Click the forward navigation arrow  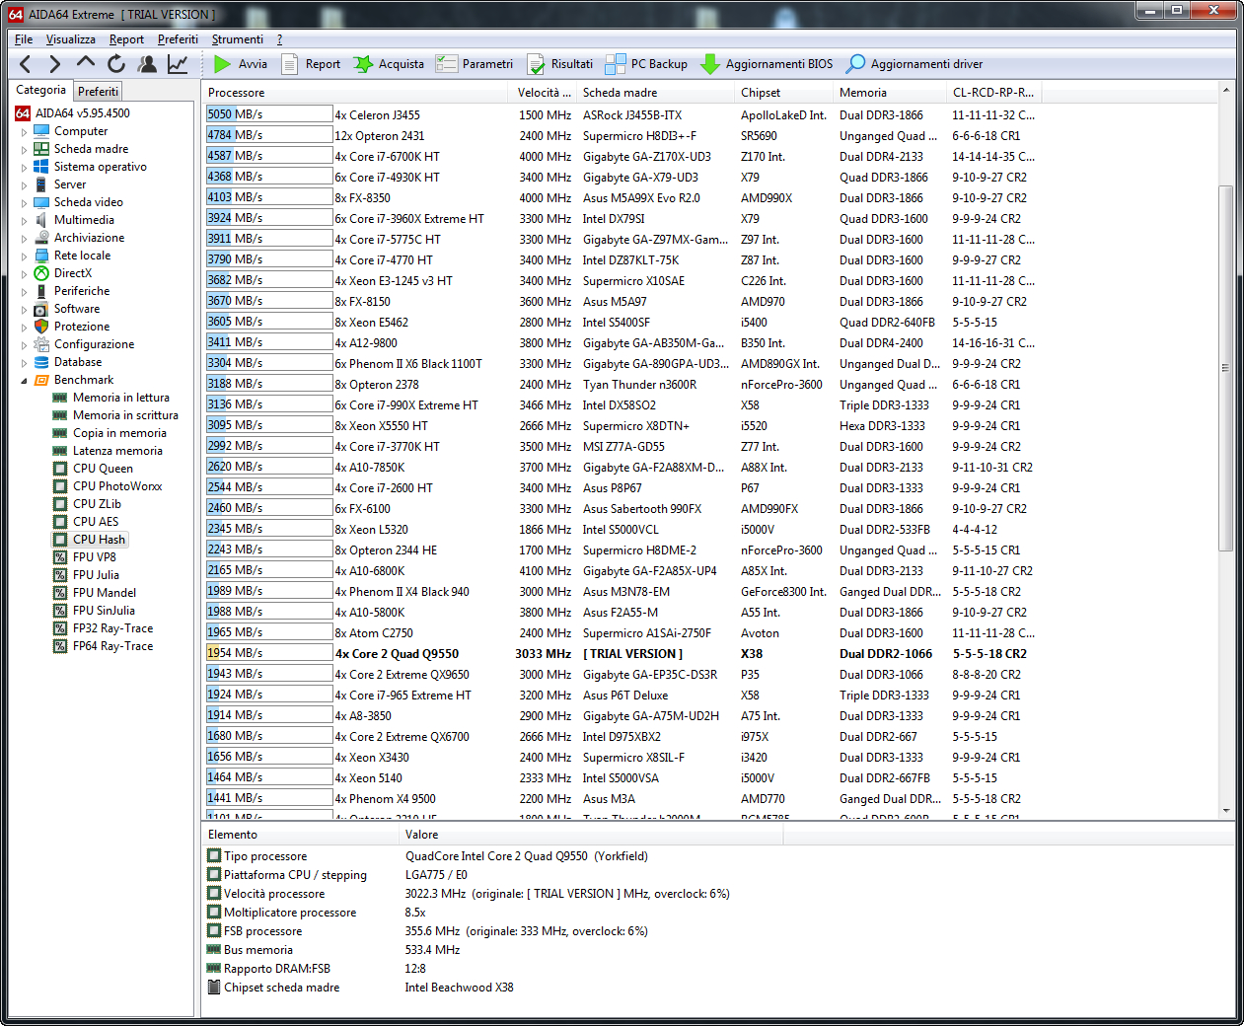55,64
